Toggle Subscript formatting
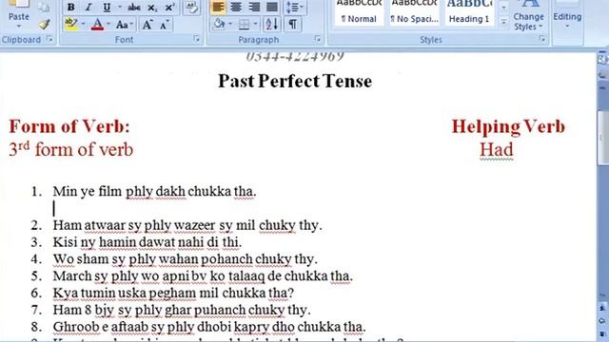 click(x=152, y=8)
